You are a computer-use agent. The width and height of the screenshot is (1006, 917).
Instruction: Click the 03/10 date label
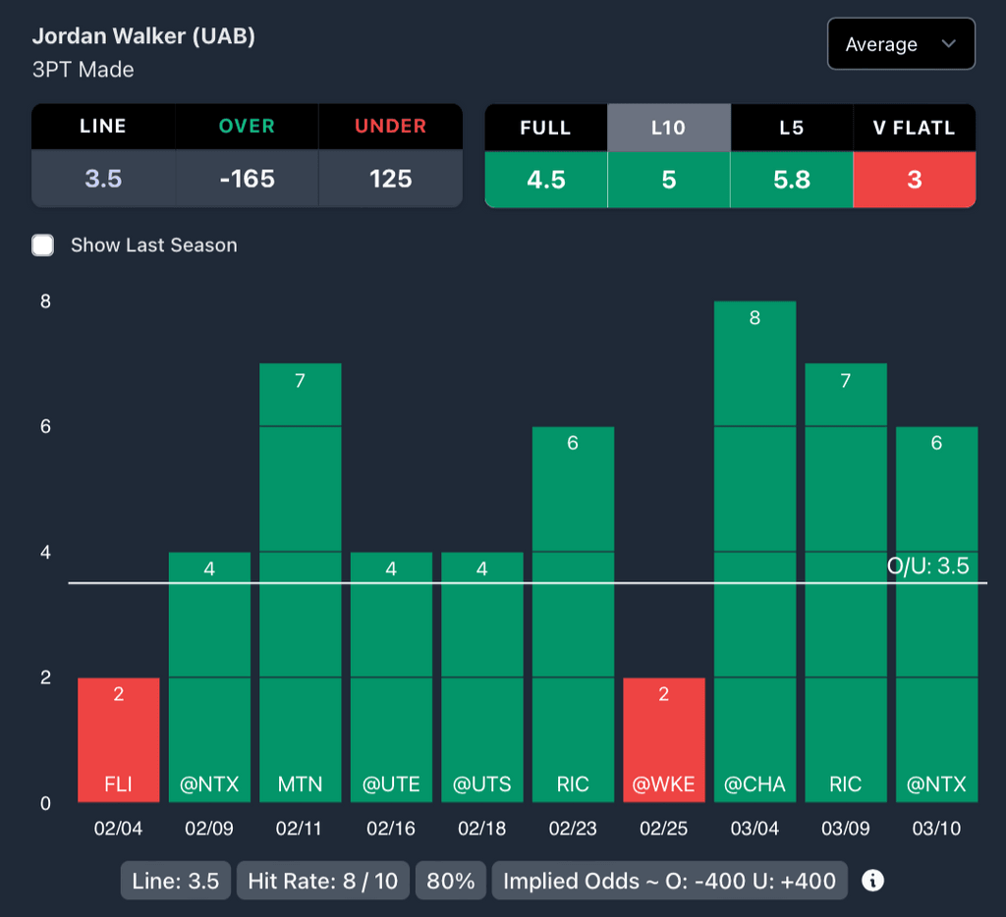pyautogui.click(x=936, y=829)
